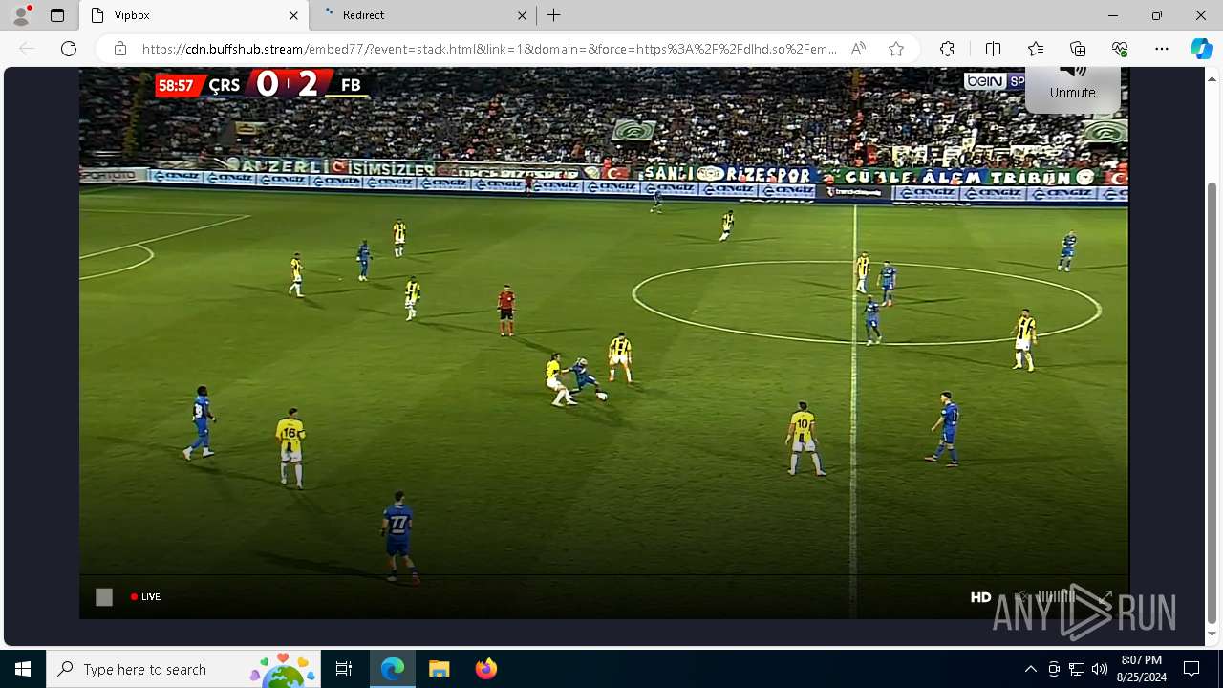Open Collections panel
This screenshot has height=688, width=1223.
(1078, 49)
